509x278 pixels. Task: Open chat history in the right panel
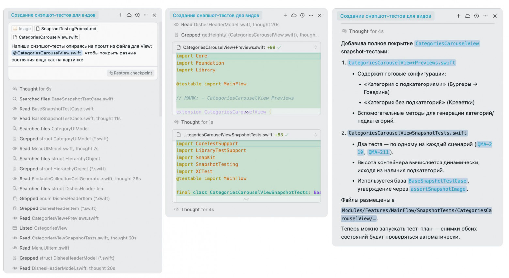point(476,16)
